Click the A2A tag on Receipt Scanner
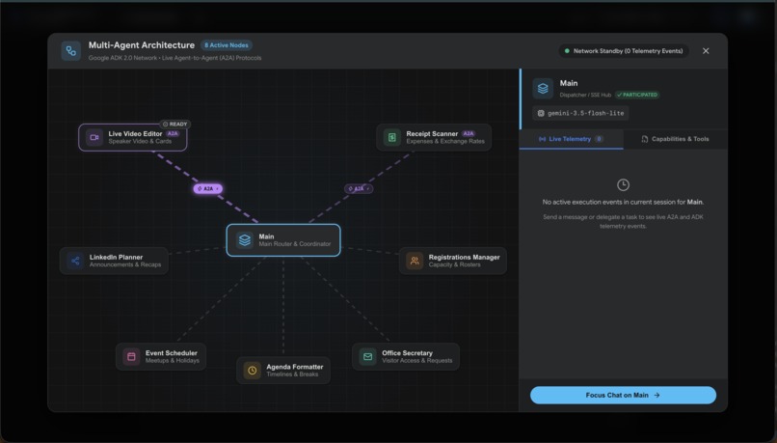The width and height of the screenshot is (777, 443). point(469,133)
